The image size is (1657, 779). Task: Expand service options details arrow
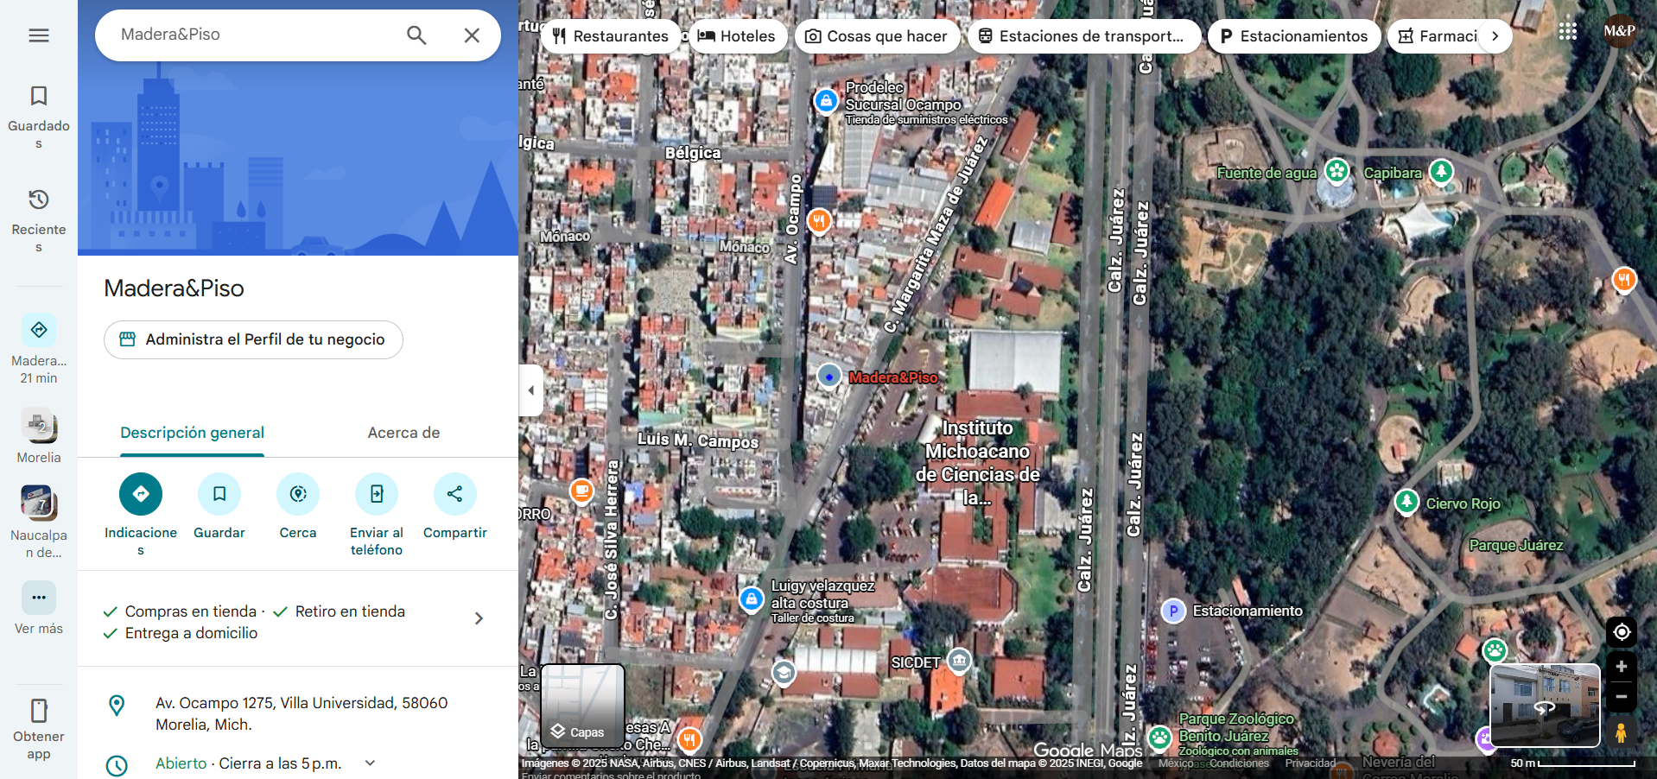pos(479,618)
